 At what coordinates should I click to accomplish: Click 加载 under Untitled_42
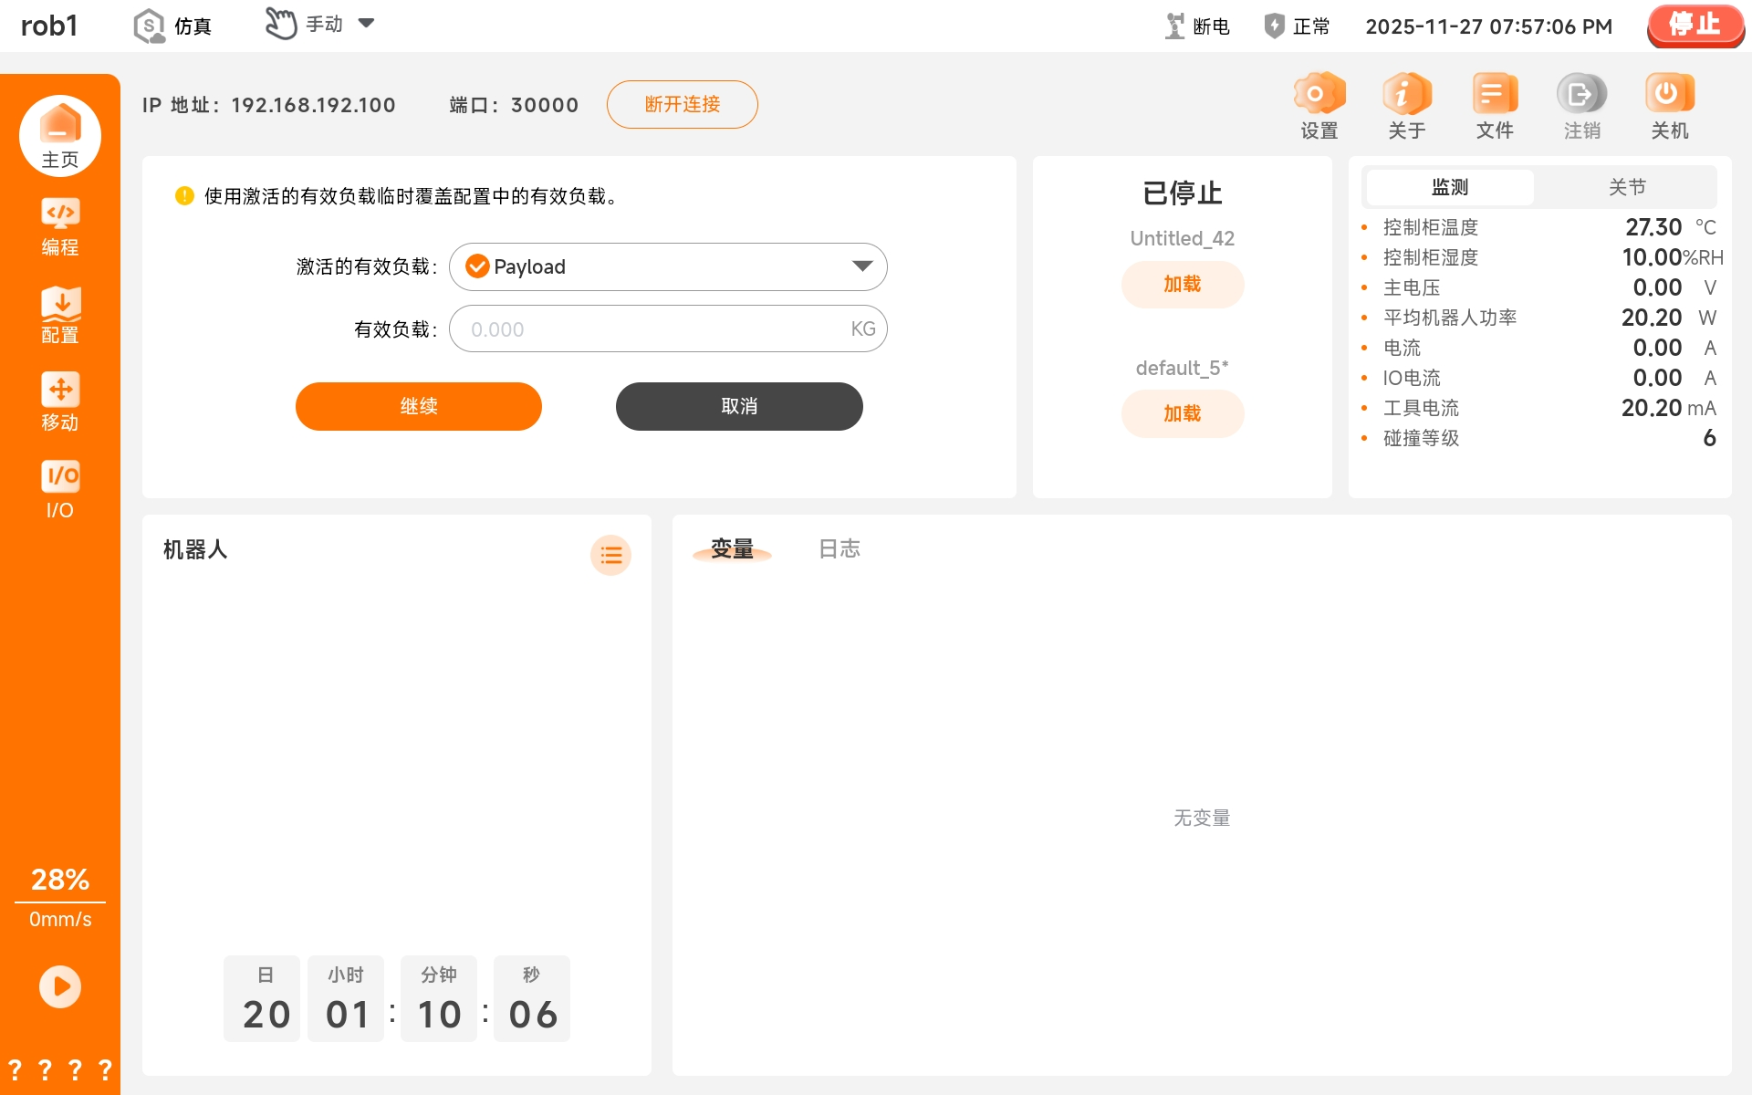(1182, 284)
